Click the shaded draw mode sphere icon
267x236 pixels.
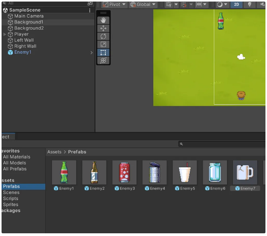[x=220, y=4]
